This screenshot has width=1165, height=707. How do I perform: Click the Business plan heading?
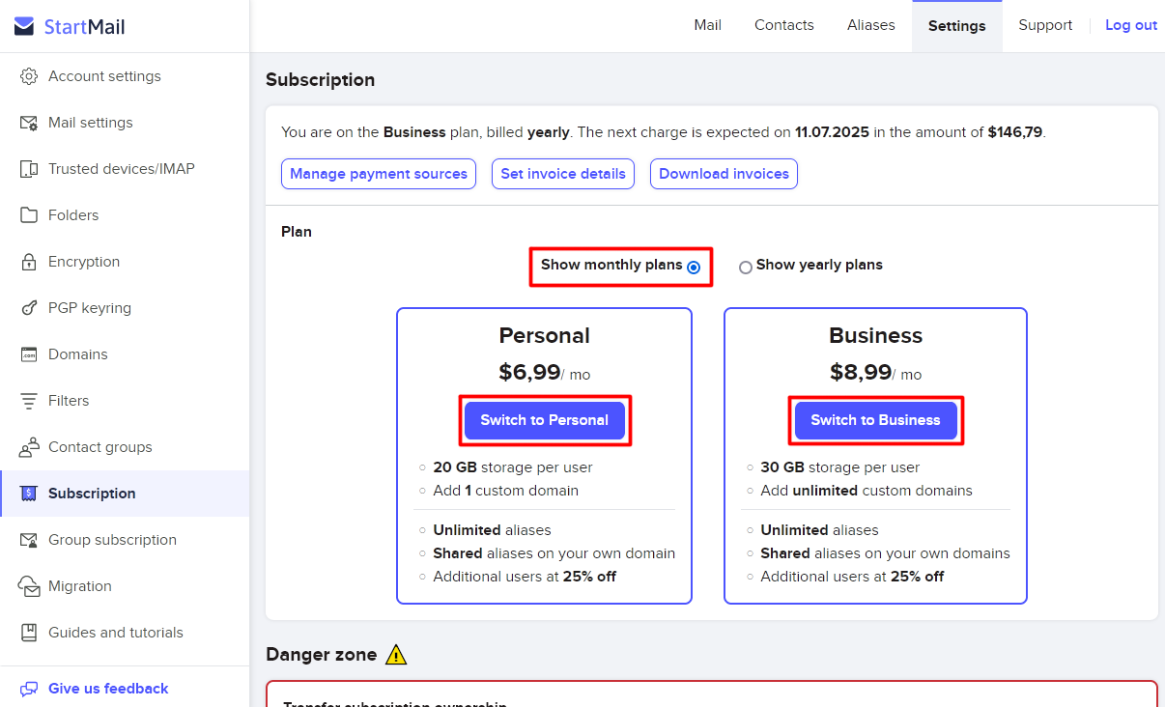tap(875, 335)
